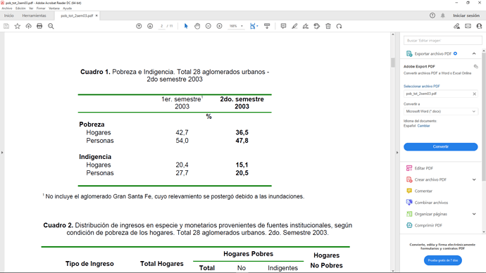Click the Save file icon
This screenshot has width=486, height=273.
[6, 26]
